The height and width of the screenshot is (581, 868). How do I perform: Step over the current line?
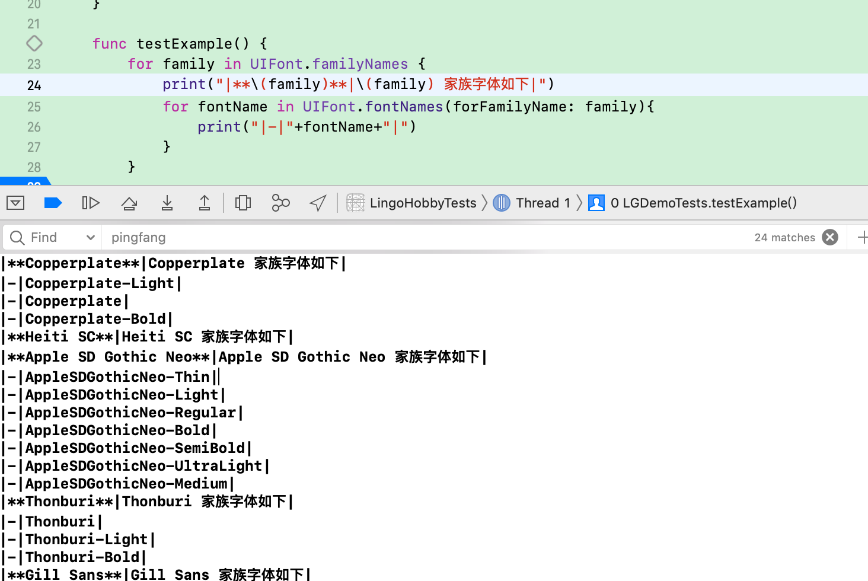click(x=129, y=202)
